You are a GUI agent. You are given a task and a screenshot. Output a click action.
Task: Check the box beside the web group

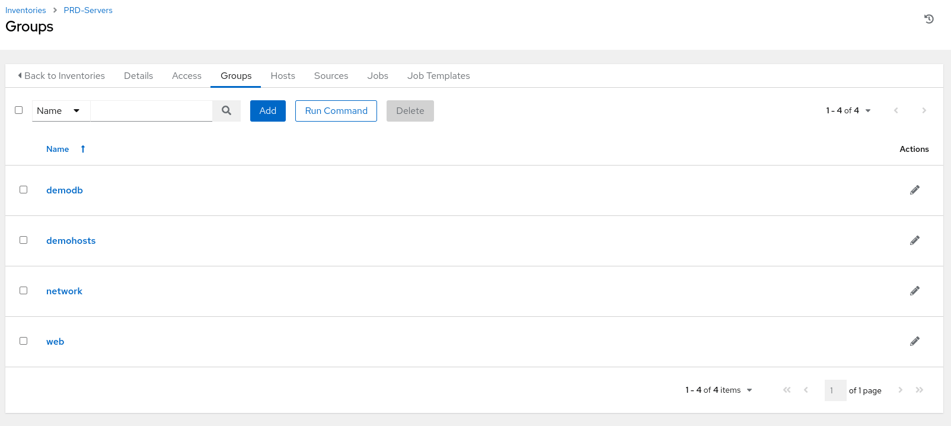point(24,341)
